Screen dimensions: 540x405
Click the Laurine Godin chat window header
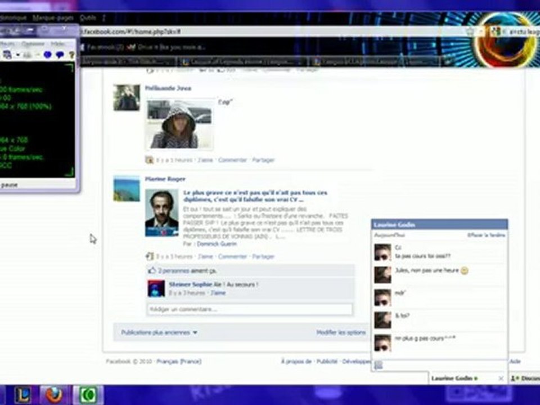(439, 224)
